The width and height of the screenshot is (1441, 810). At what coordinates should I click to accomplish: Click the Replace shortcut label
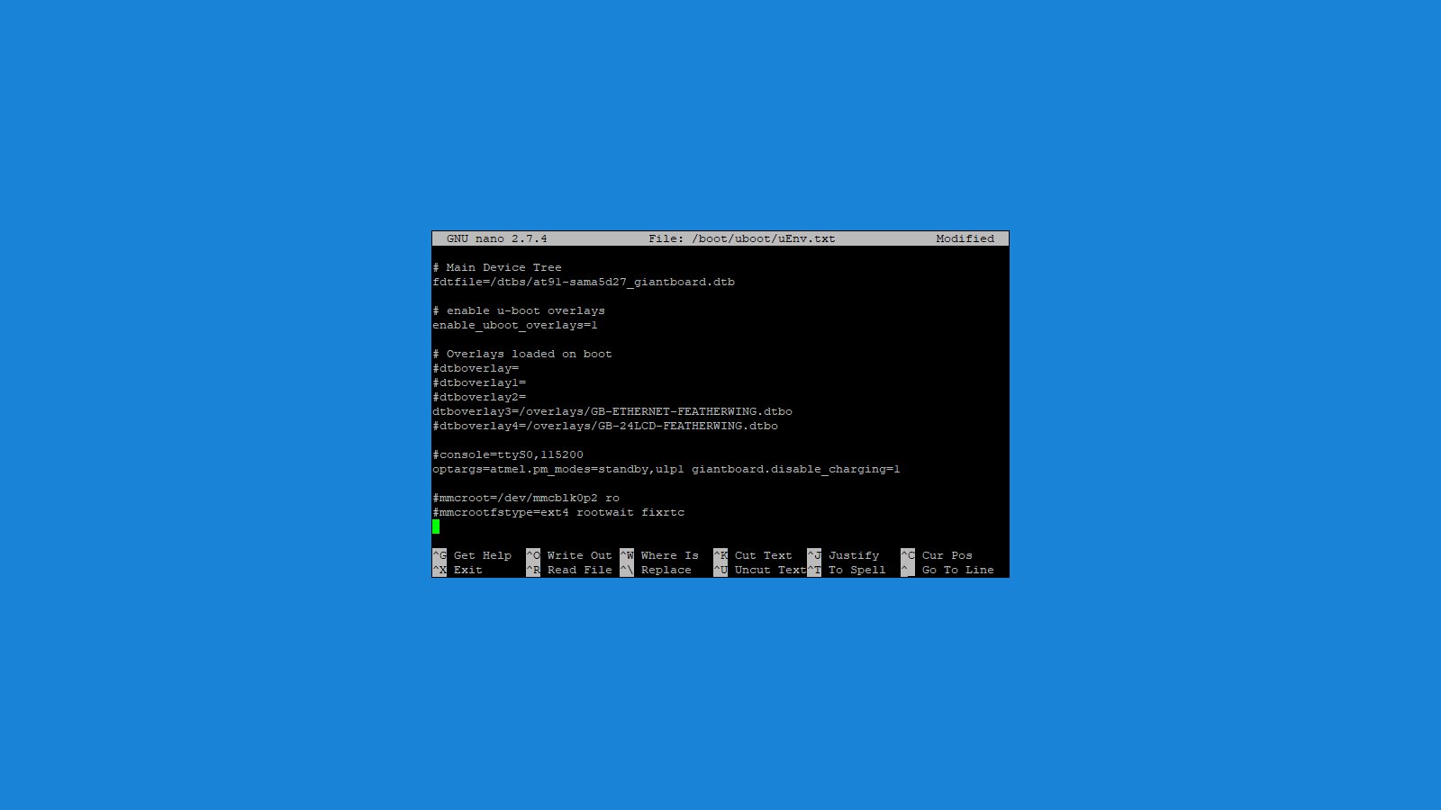pos(666,570)
